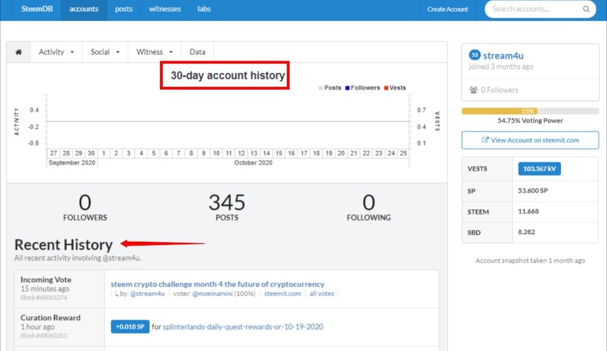Open the steem crypto challenge post link

coord(217,284)
